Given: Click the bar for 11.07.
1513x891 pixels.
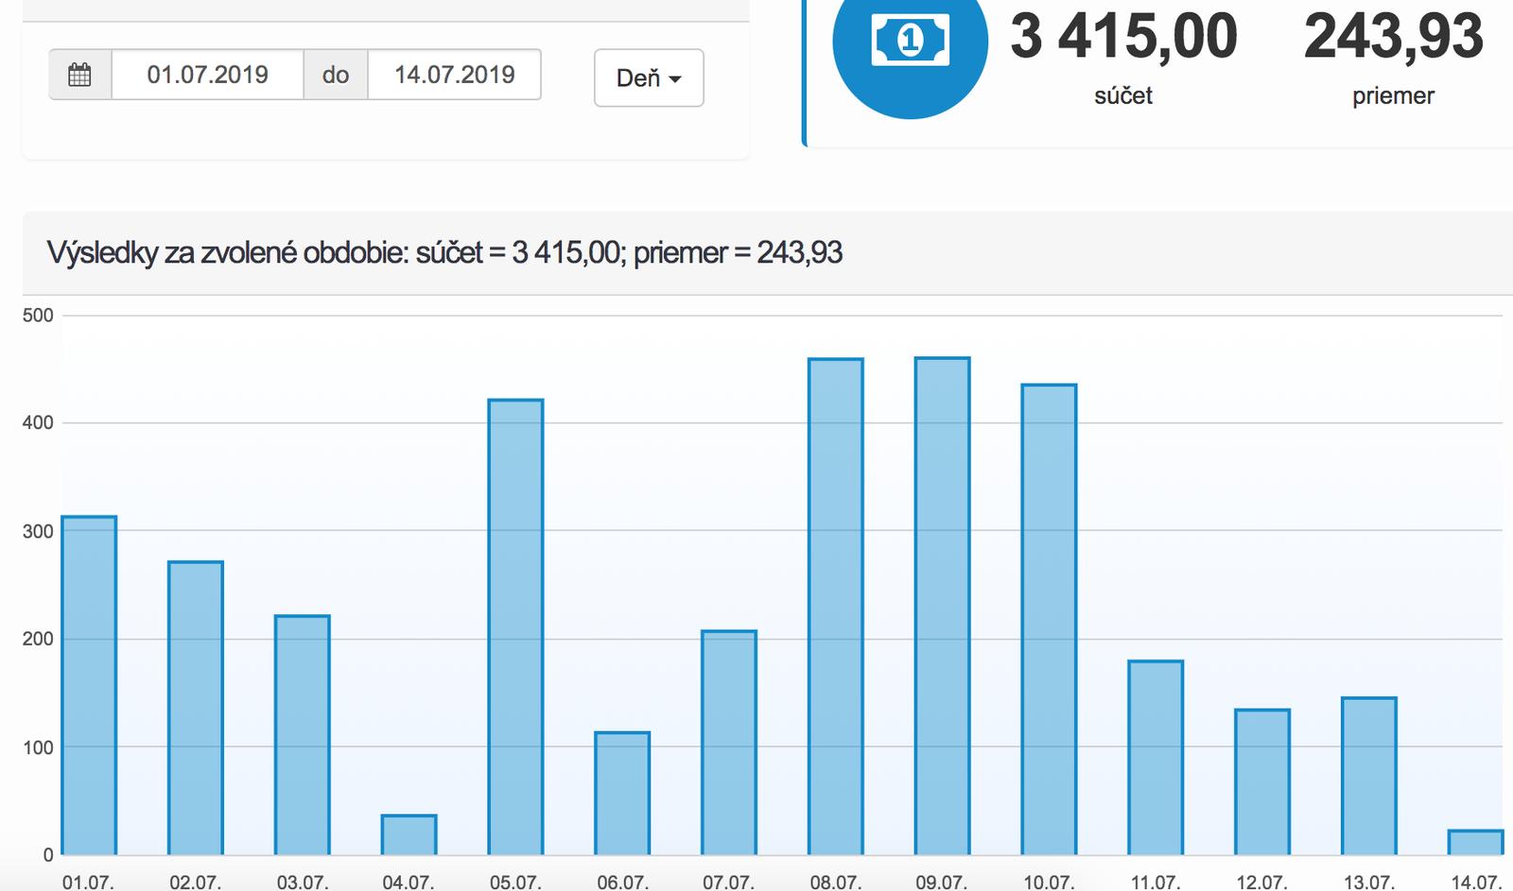Looking at the screenshot, I should coord(1156,757).
